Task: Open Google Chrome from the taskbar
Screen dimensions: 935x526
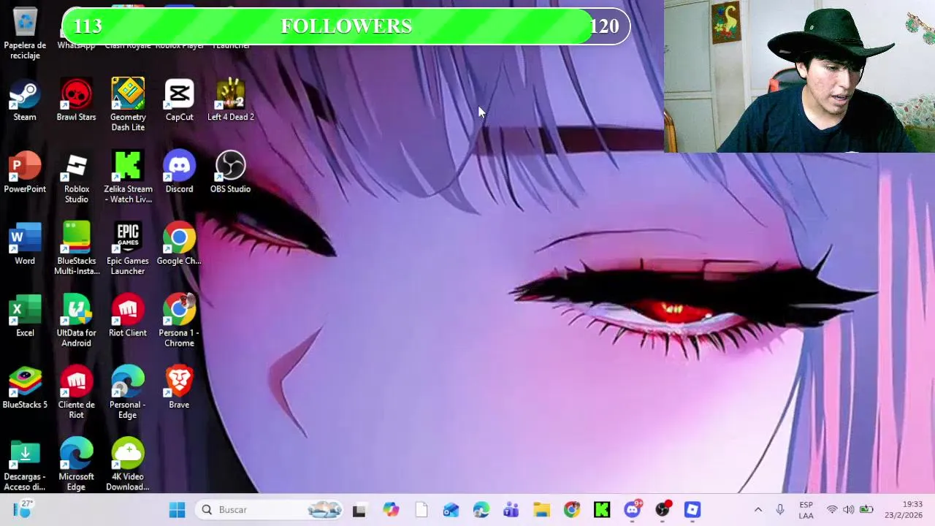Action: (x=571, y=510)
